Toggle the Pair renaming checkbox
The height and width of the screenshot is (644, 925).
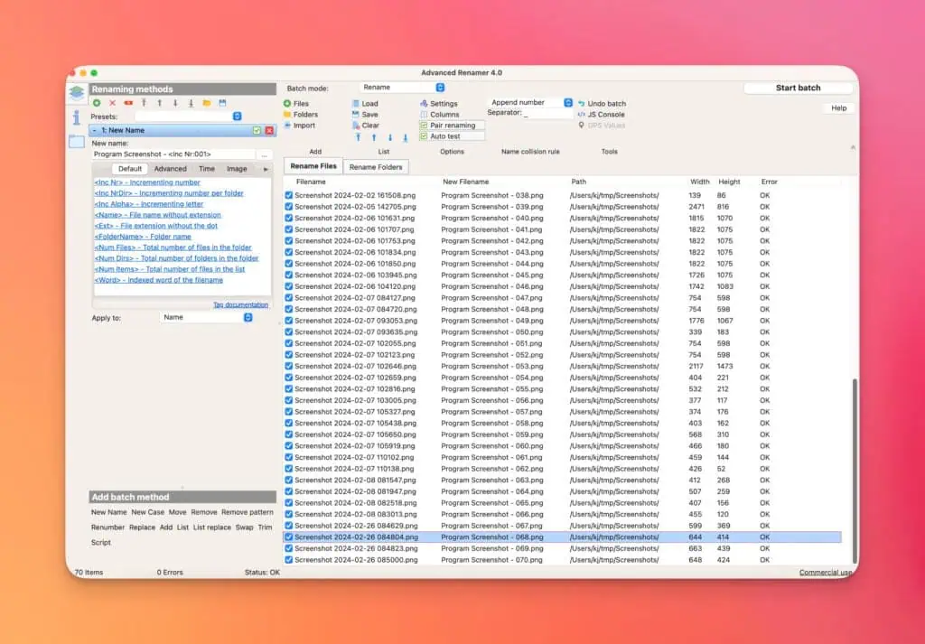point(425,126)
